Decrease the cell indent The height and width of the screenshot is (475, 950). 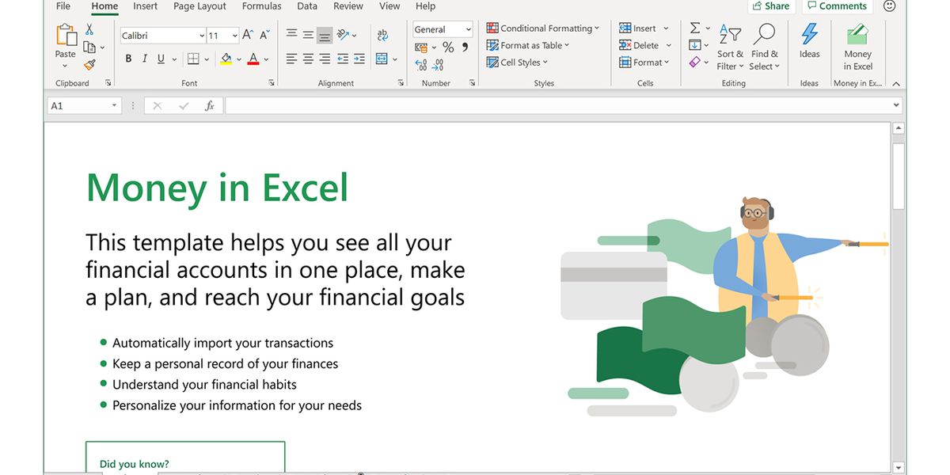click(343, 59)
